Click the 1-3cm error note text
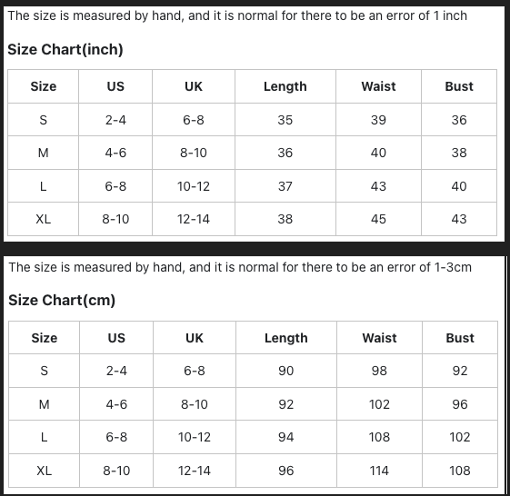The image size is (510, 496). pyautogui.click(x=240, y=267)
